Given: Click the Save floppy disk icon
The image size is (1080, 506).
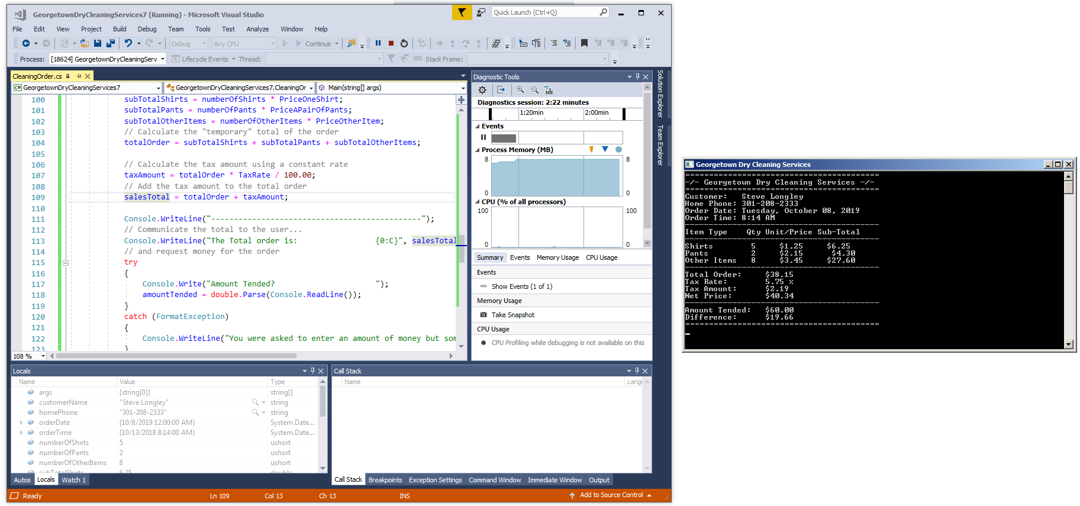Looking at the screenshot, I should 98,43.
